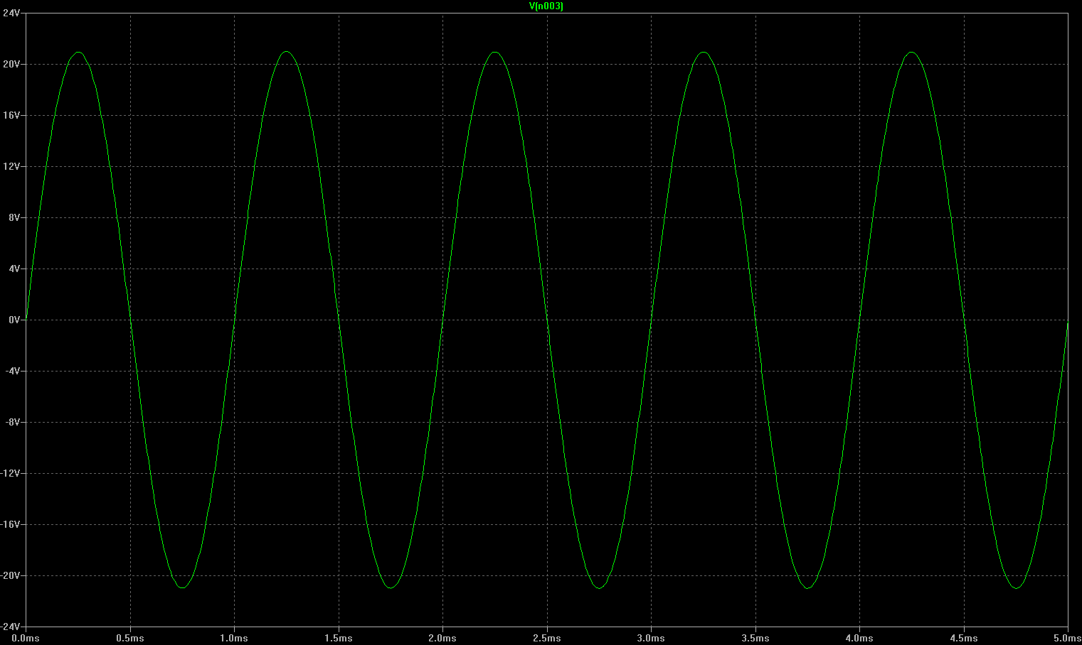
Task: Click the 24V top axis label
Action: (x=11, y=13)
